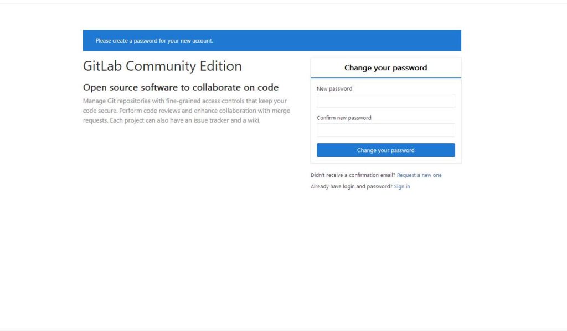Focus the New password input field

click(x=385, y=101)
